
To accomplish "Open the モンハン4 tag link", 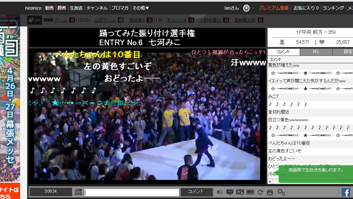I will (x=176, y=20).
